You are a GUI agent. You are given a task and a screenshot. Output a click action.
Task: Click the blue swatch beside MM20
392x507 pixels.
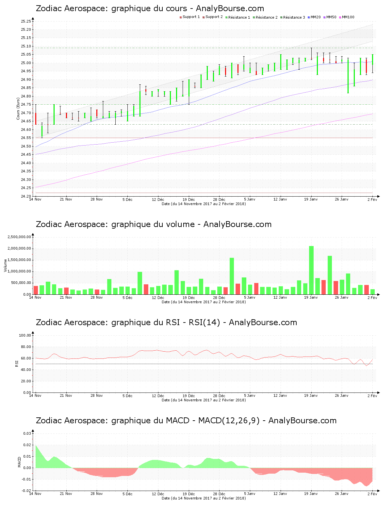coord(309,17)
